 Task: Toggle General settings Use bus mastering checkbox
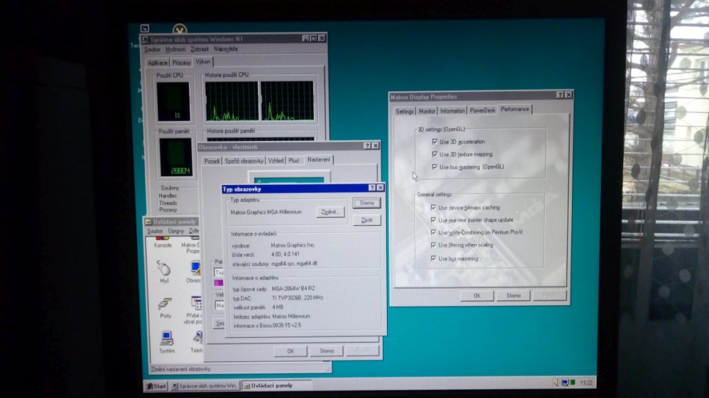point(433,258)
